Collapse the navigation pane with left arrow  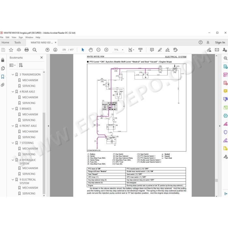(x=49, y=126)
